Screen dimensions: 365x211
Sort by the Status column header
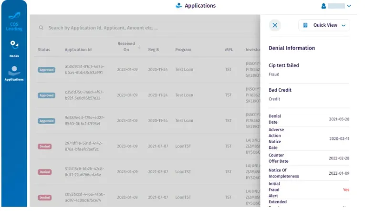click(x=44, y=50)
